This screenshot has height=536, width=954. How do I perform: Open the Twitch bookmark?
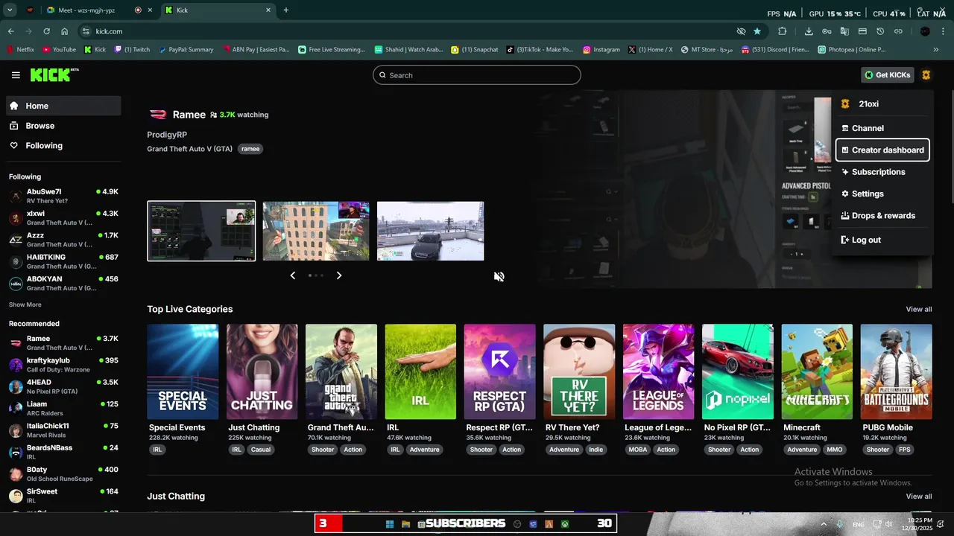[132, 50]
